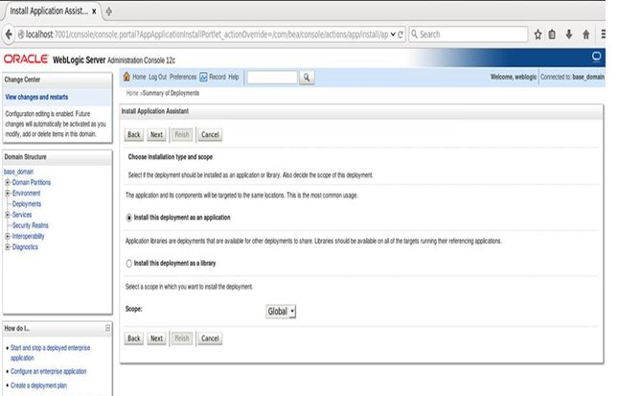Click the bottom Finish button
The height and width of the screenshot is (396, 642).
coord(182,338)
